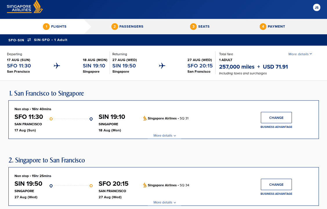The width and height of the screenshot is (327, 209).
Task: Expand More details for the SQ 31 flight
Action: coord(165,135)
